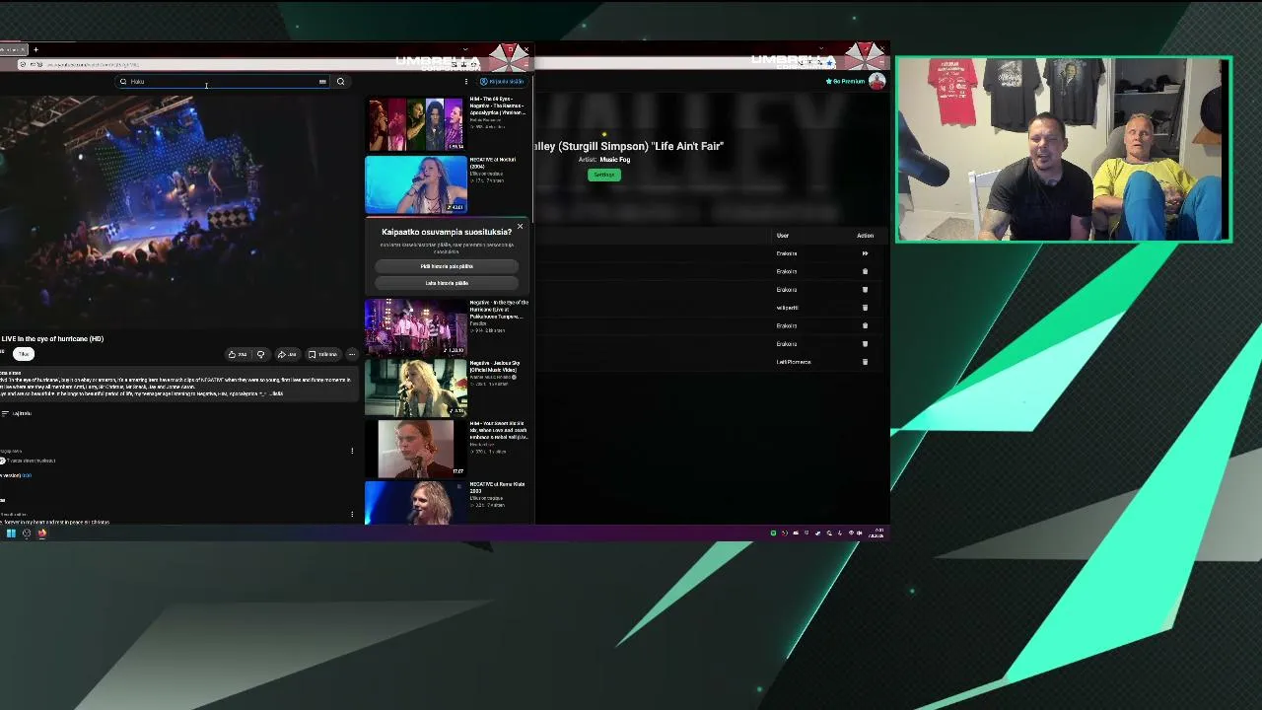Open Negative live at Pakkahuone Tampere thumbnail
Image resolution: width=1262 pixels, height=710 pixels.
pos(416,327)
